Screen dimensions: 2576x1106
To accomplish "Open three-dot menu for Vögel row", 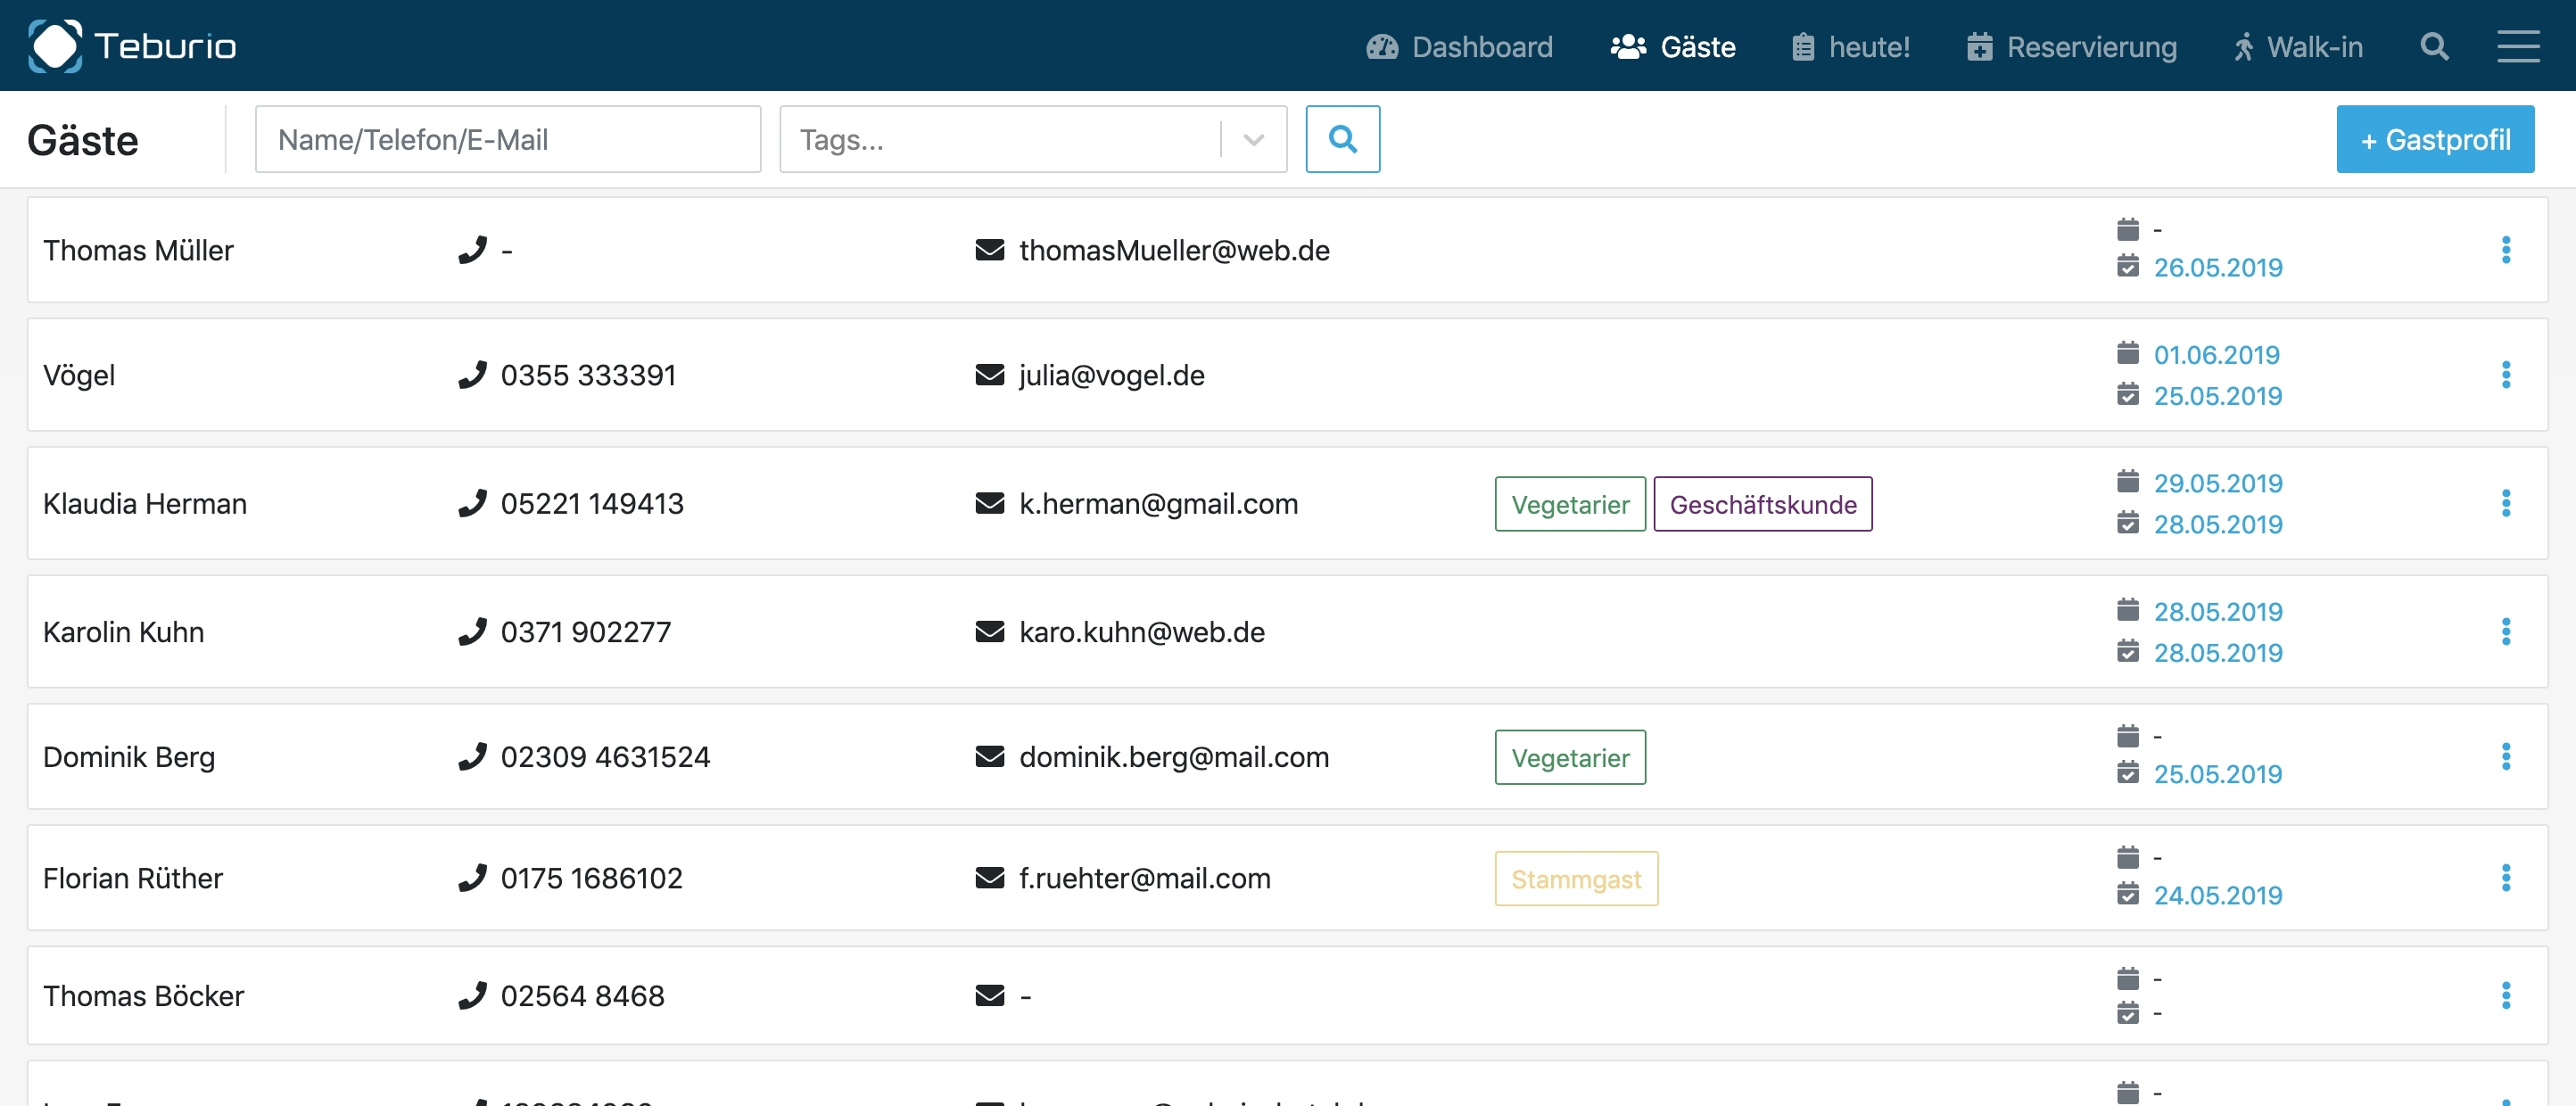I will [x=2505, y=375].
